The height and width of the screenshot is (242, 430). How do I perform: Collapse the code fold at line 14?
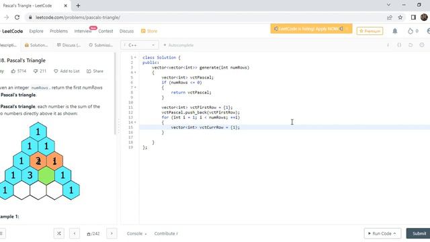135,122
